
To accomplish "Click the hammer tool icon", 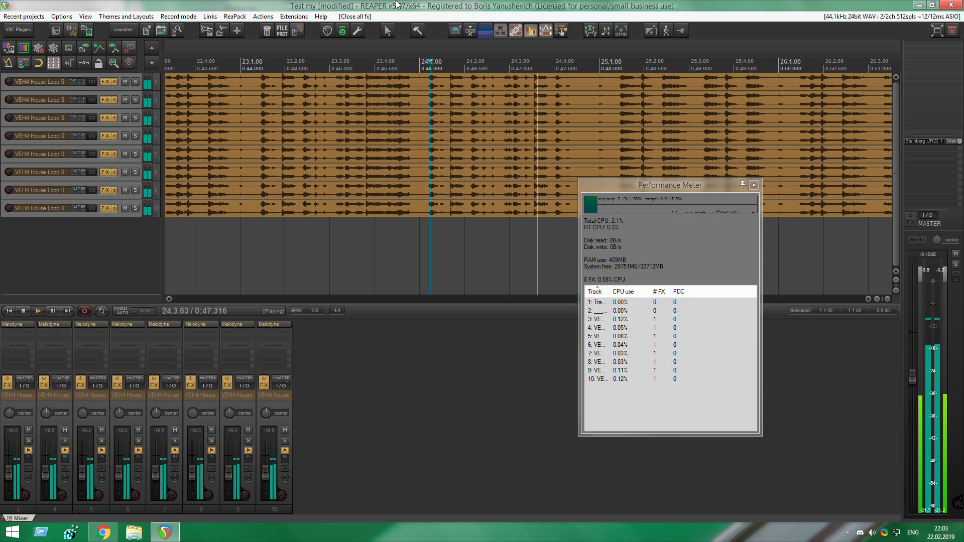I will click(417, 31).
